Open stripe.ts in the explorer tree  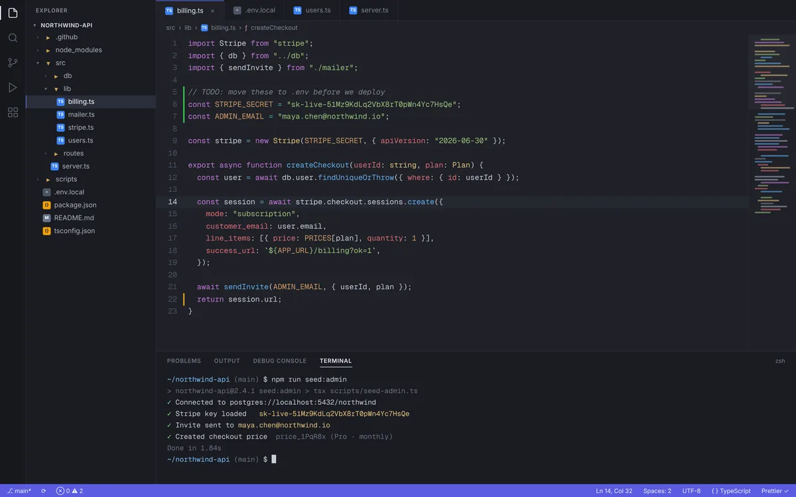90,127
